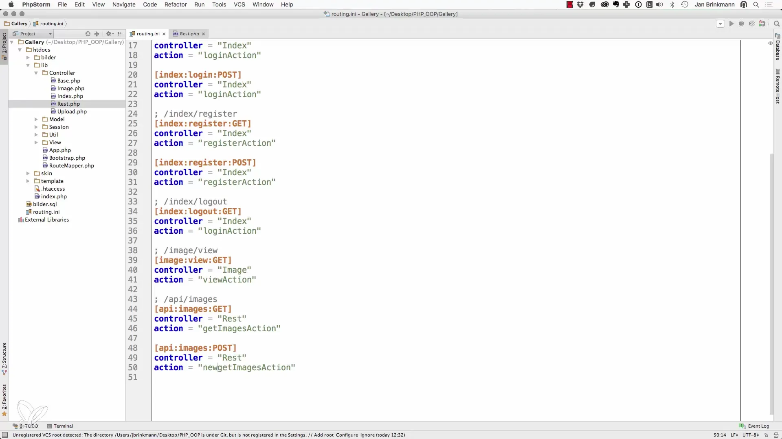
Task: Click the tool window quick-access icon
Action: coord(5,435)
